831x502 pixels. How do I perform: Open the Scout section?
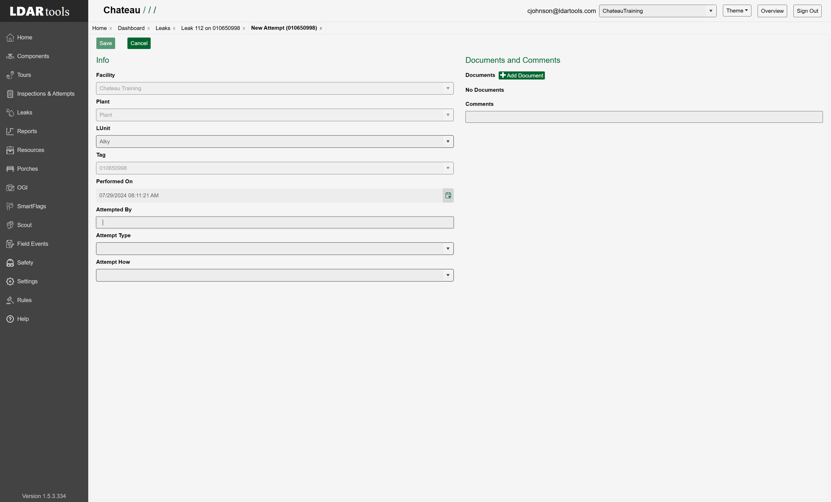[24, 225]
